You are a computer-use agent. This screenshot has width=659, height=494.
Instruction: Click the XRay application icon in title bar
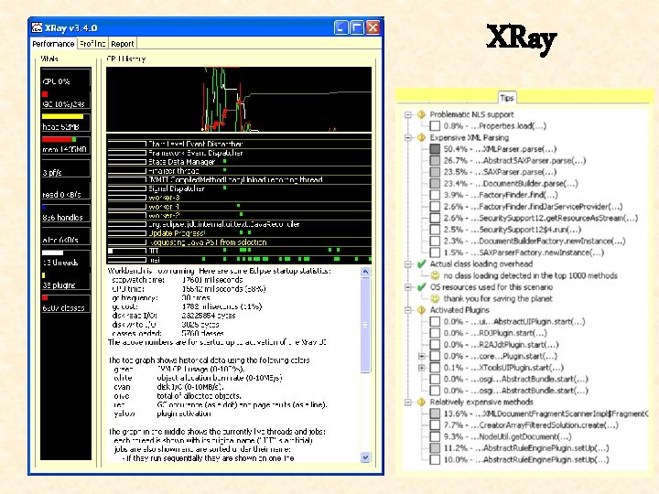point(37,27)
